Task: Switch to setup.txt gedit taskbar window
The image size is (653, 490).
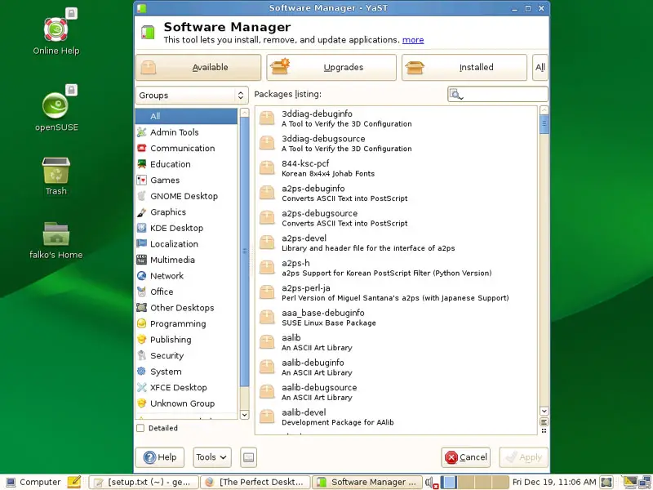Action: [144, 482]
